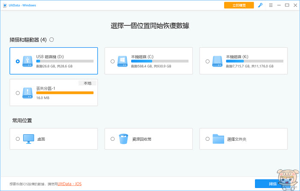Select the USB 磁碟機 (D:) radio button
The image size is (300, 191).
18,61
